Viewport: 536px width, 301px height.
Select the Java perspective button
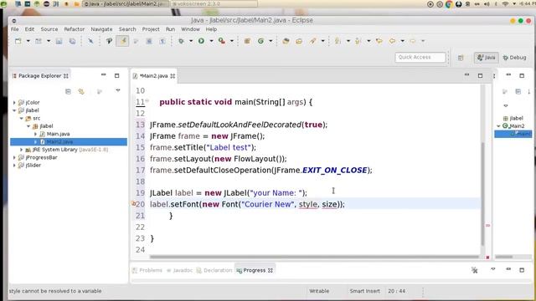tap(486, 58)
